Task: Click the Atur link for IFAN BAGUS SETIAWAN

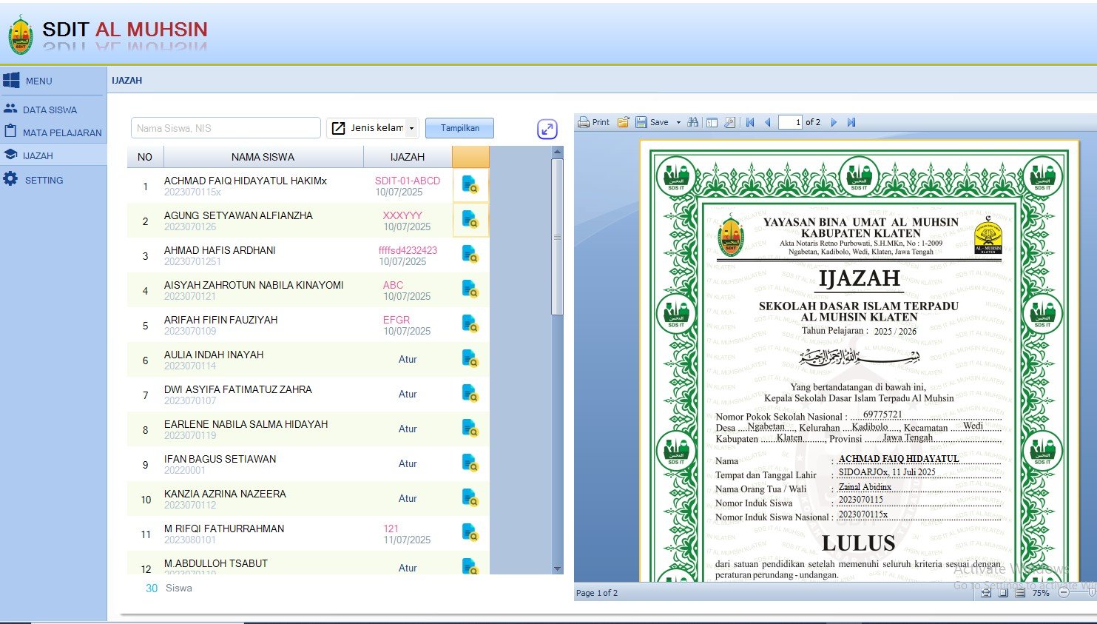Action: [408, 463]
